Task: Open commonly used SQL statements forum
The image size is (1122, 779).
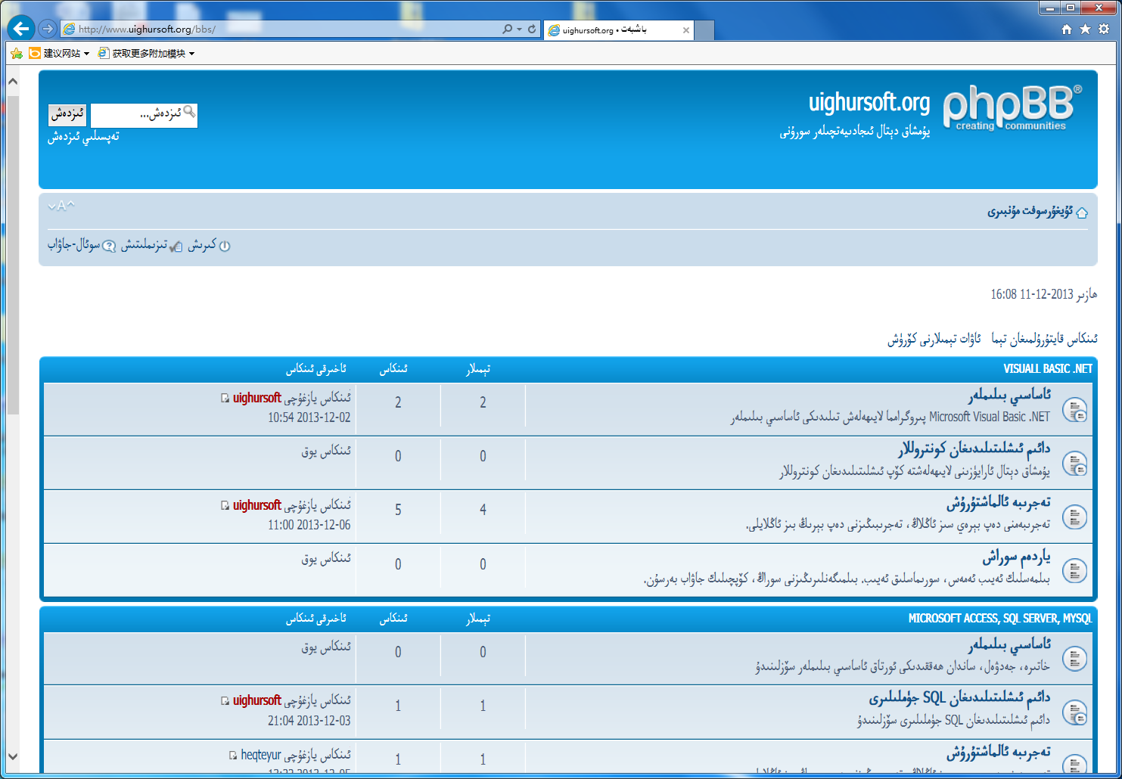Action: point(959,697)
